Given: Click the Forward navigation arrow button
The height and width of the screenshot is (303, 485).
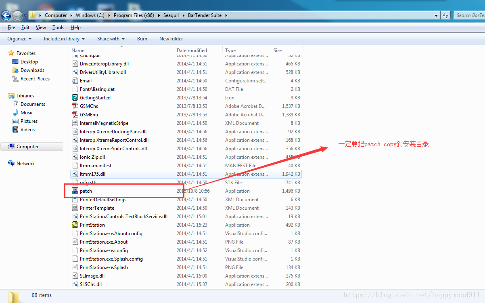Looking at the screenshot, I should (17, 15).
